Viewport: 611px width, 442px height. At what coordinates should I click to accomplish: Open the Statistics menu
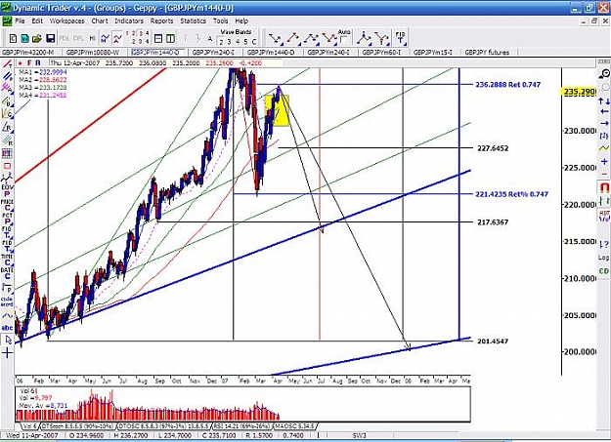point(193,21)
